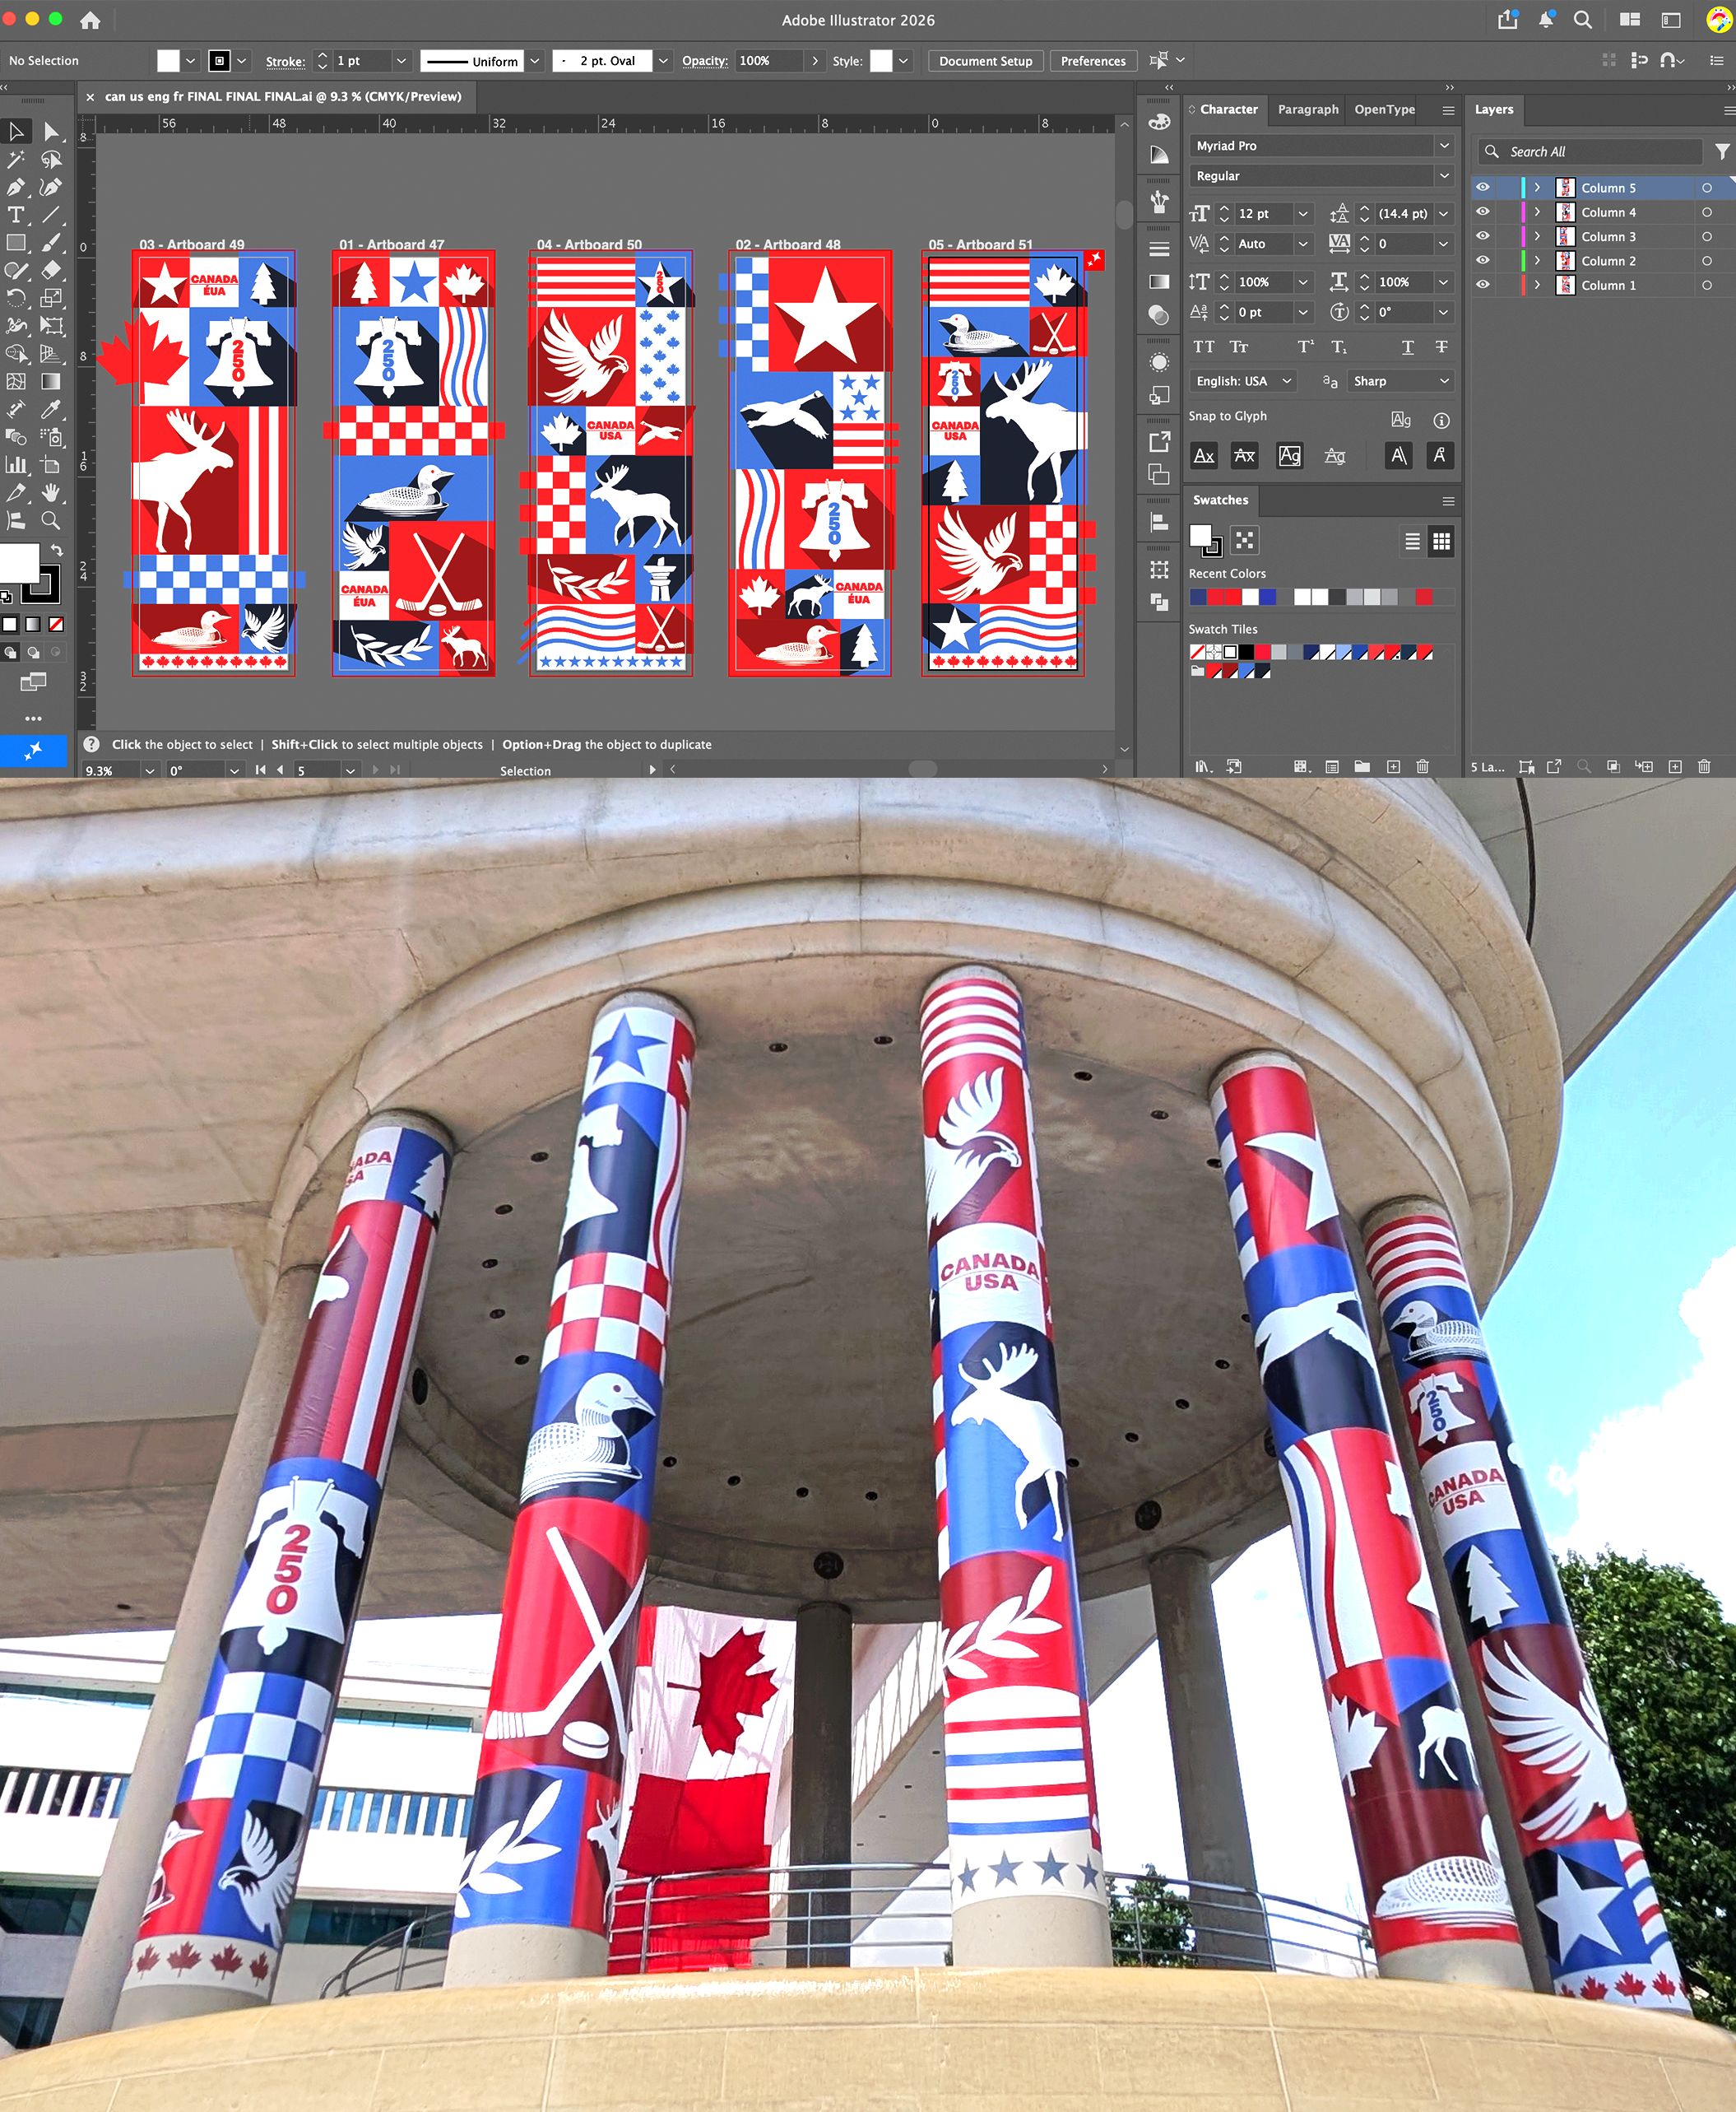Image resolution: width=1736 pixels, height=2112 pixels.
Task: Delete selection in Layers panel trash icon
Action: [x=1704, y=767]
